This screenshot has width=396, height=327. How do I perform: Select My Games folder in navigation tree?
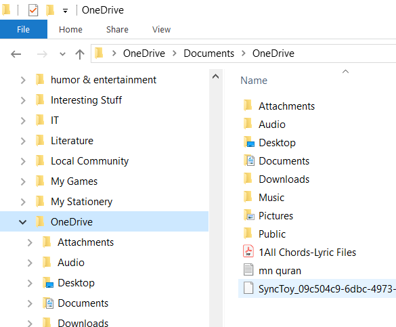(x=74, y=181)
